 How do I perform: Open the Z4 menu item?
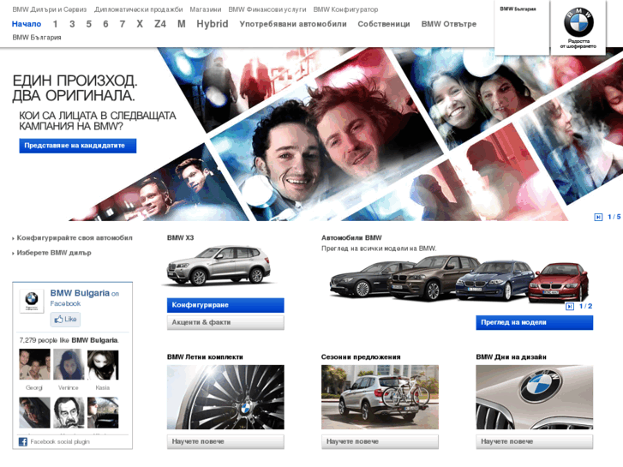[160, 24]
